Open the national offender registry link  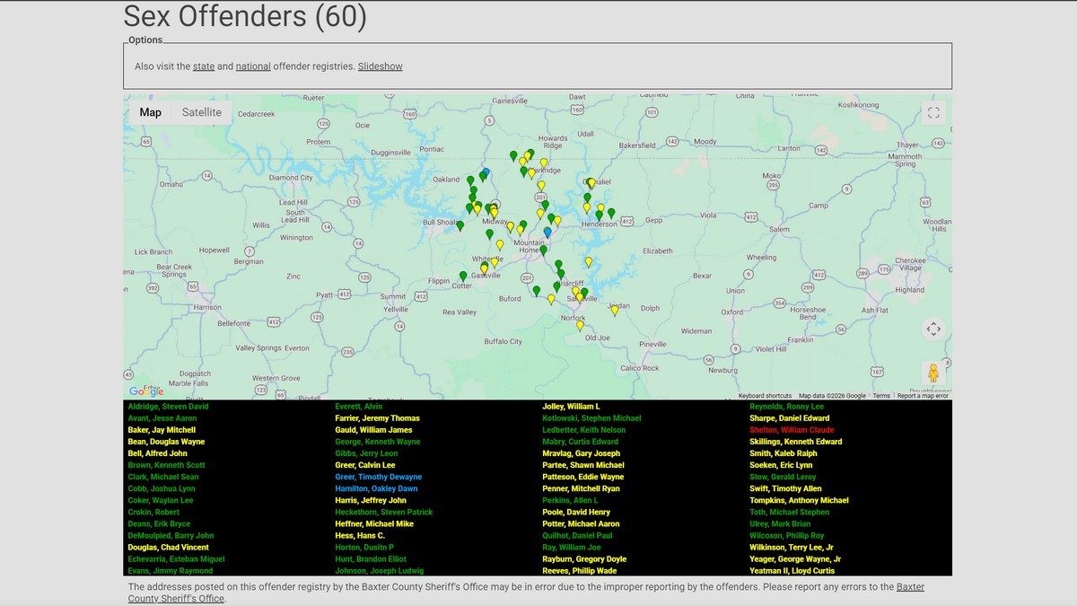coord(253,66)
